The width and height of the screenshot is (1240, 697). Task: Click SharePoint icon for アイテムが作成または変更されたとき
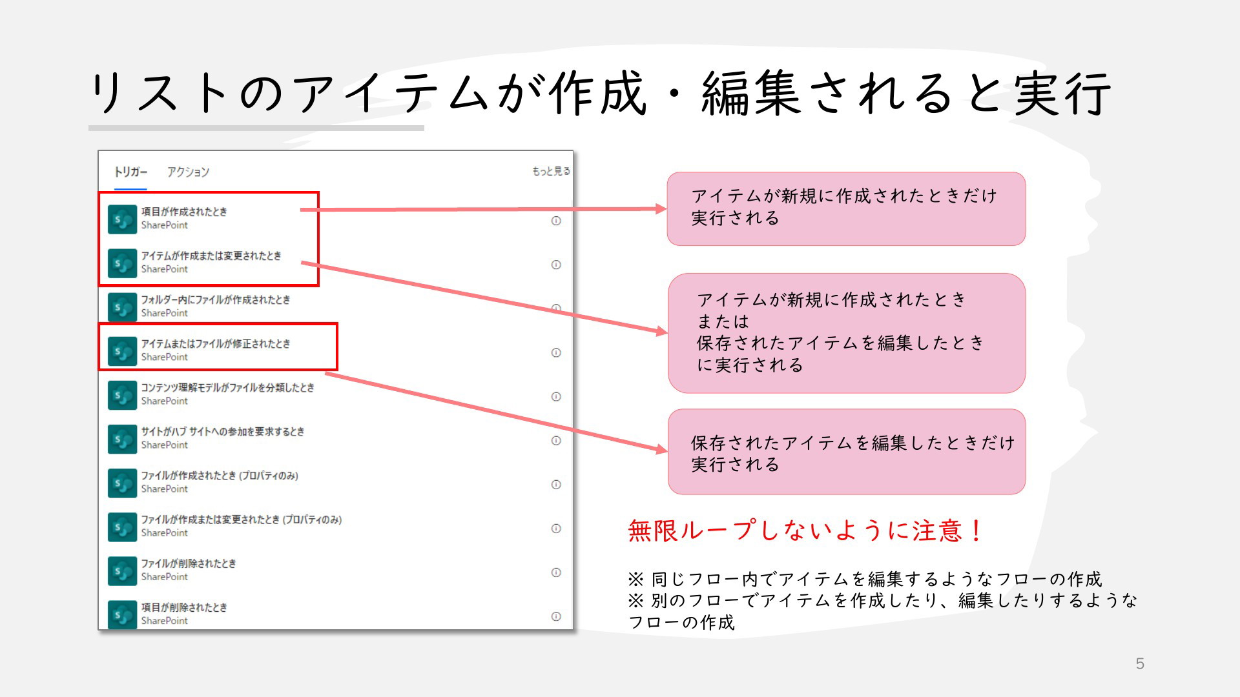point(122,263)
